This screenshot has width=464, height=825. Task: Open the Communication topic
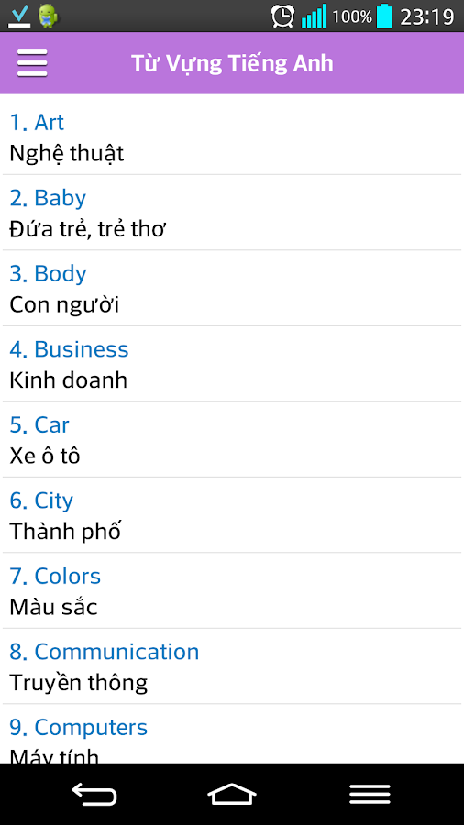point(232,666)
